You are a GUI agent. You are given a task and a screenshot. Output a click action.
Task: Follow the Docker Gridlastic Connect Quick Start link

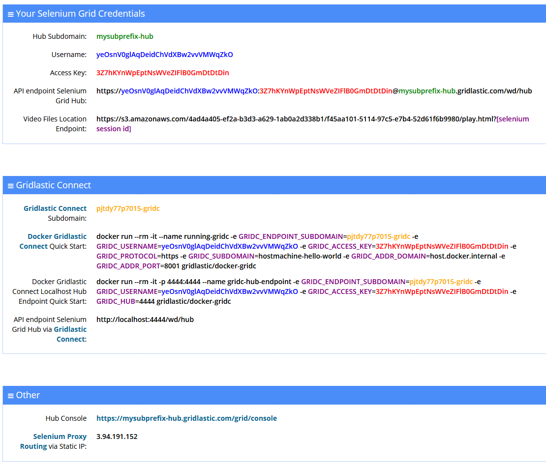(57, 236)
